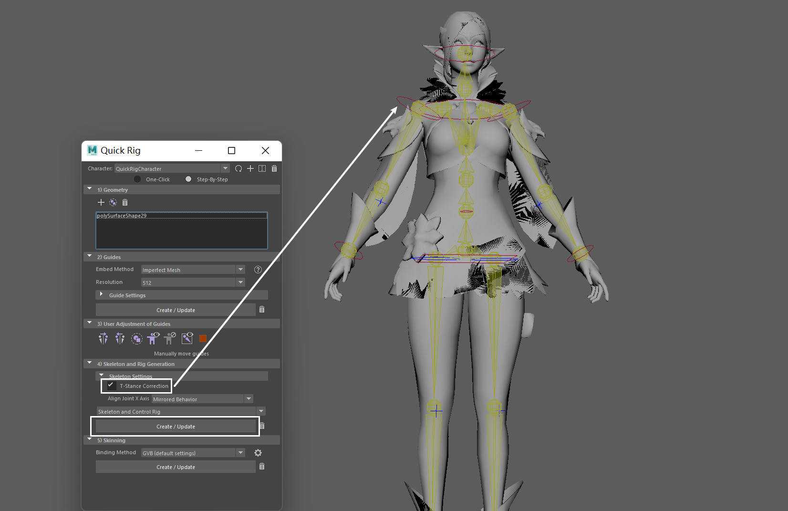Click the head joint control in viewport
Screen dimensions: 788x511
[x=465, y=52]
